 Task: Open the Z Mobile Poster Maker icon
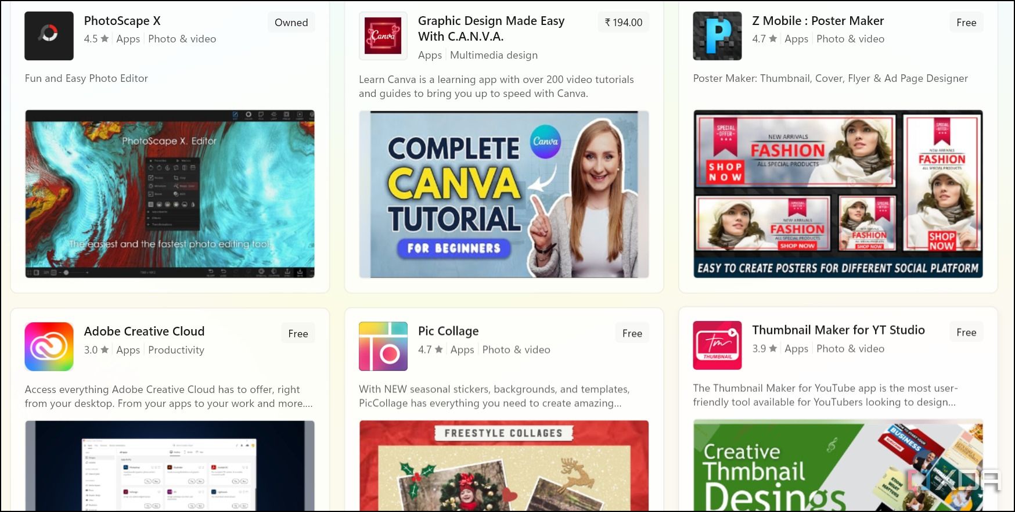tap(717, 36)
